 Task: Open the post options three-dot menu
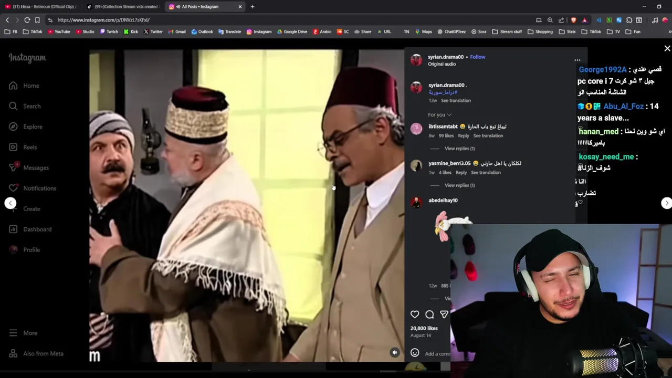(577, 60)
